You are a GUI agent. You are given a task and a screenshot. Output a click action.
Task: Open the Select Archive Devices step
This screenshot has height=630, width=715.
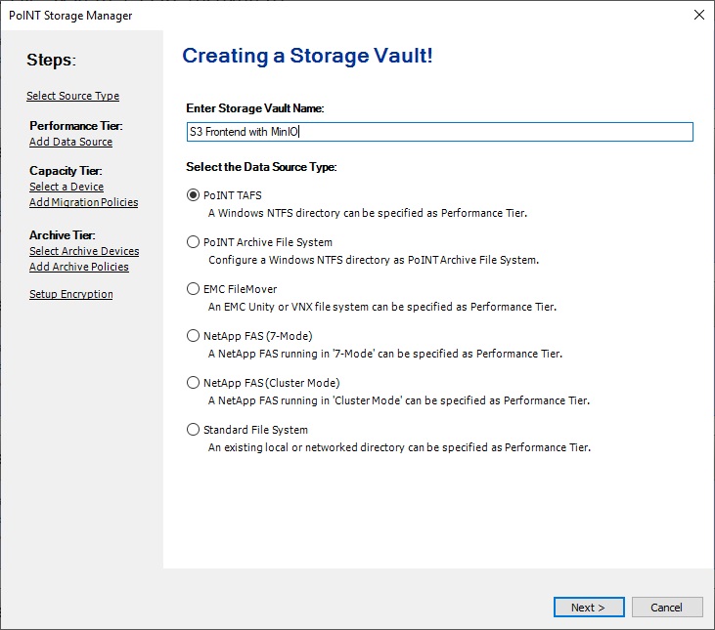[x=84, y=251]
